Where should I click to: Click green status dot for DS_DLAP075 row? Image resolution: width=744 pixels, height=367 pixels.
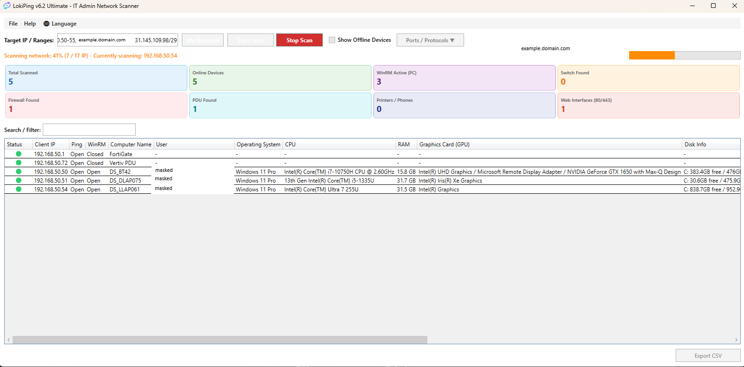click(19, 180)
